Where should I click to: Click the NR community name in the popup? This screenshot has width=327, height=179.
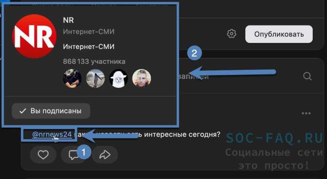(x=68, y=20)
